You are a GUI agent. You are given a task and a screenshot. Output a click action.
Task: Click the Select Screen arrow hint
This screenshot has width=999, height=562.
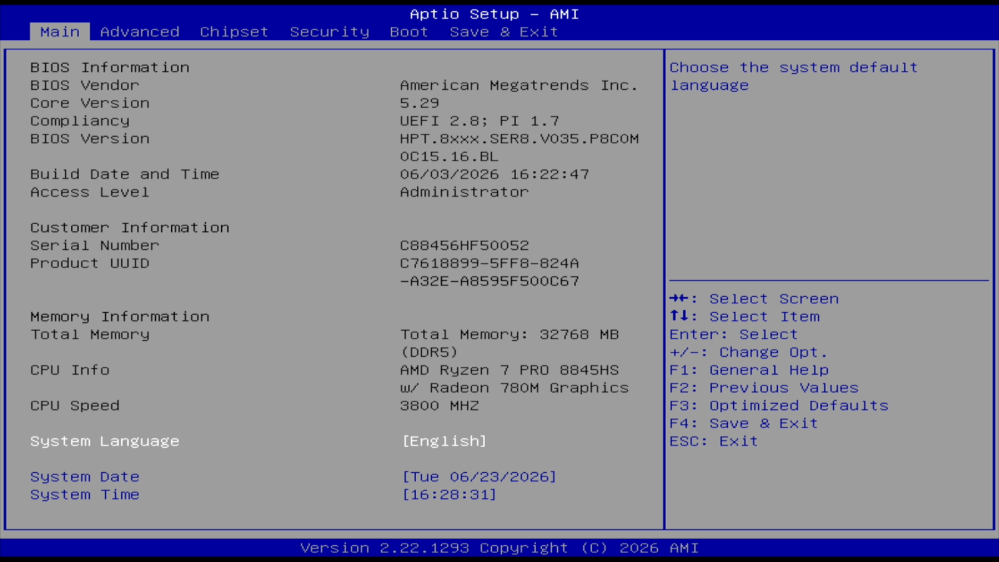pos(754,299)
